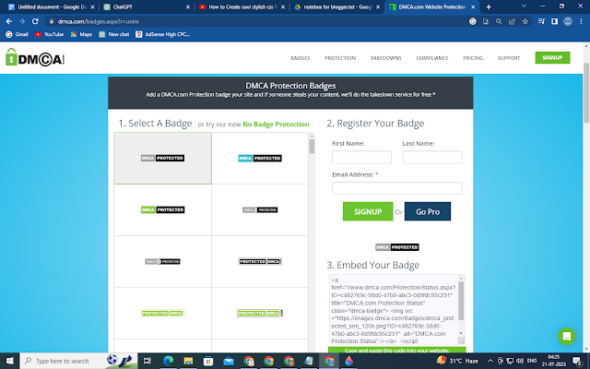Click the taskbar clock and date
This screenshot has width=590, height=369.
[x=553, y=361]
